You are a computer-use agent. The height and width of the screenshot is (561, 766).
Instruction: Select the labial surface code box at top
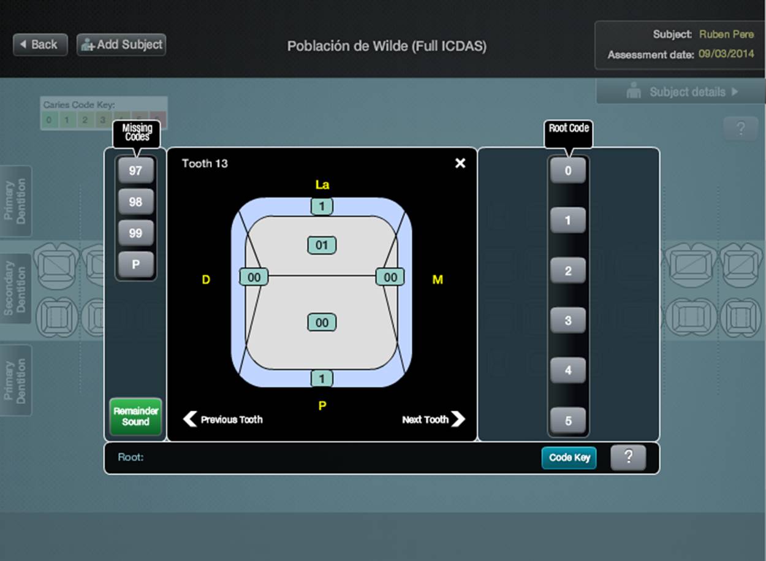pyautogui.click(x=322, y=207)
